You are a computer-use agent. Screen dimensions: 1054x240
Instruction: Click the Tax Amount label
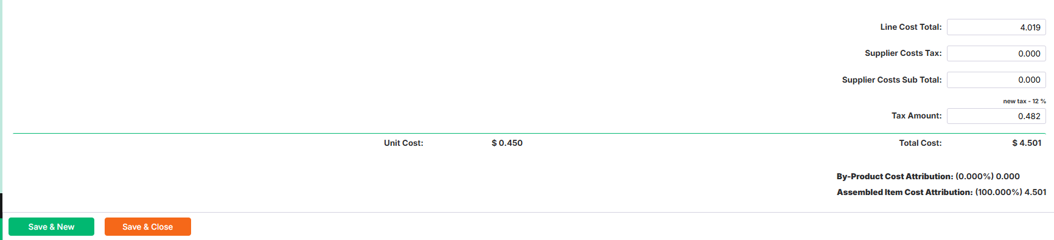[916, 115]
